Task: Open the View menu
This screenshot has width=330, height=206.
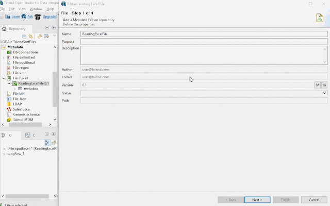Action: point(22,9)
